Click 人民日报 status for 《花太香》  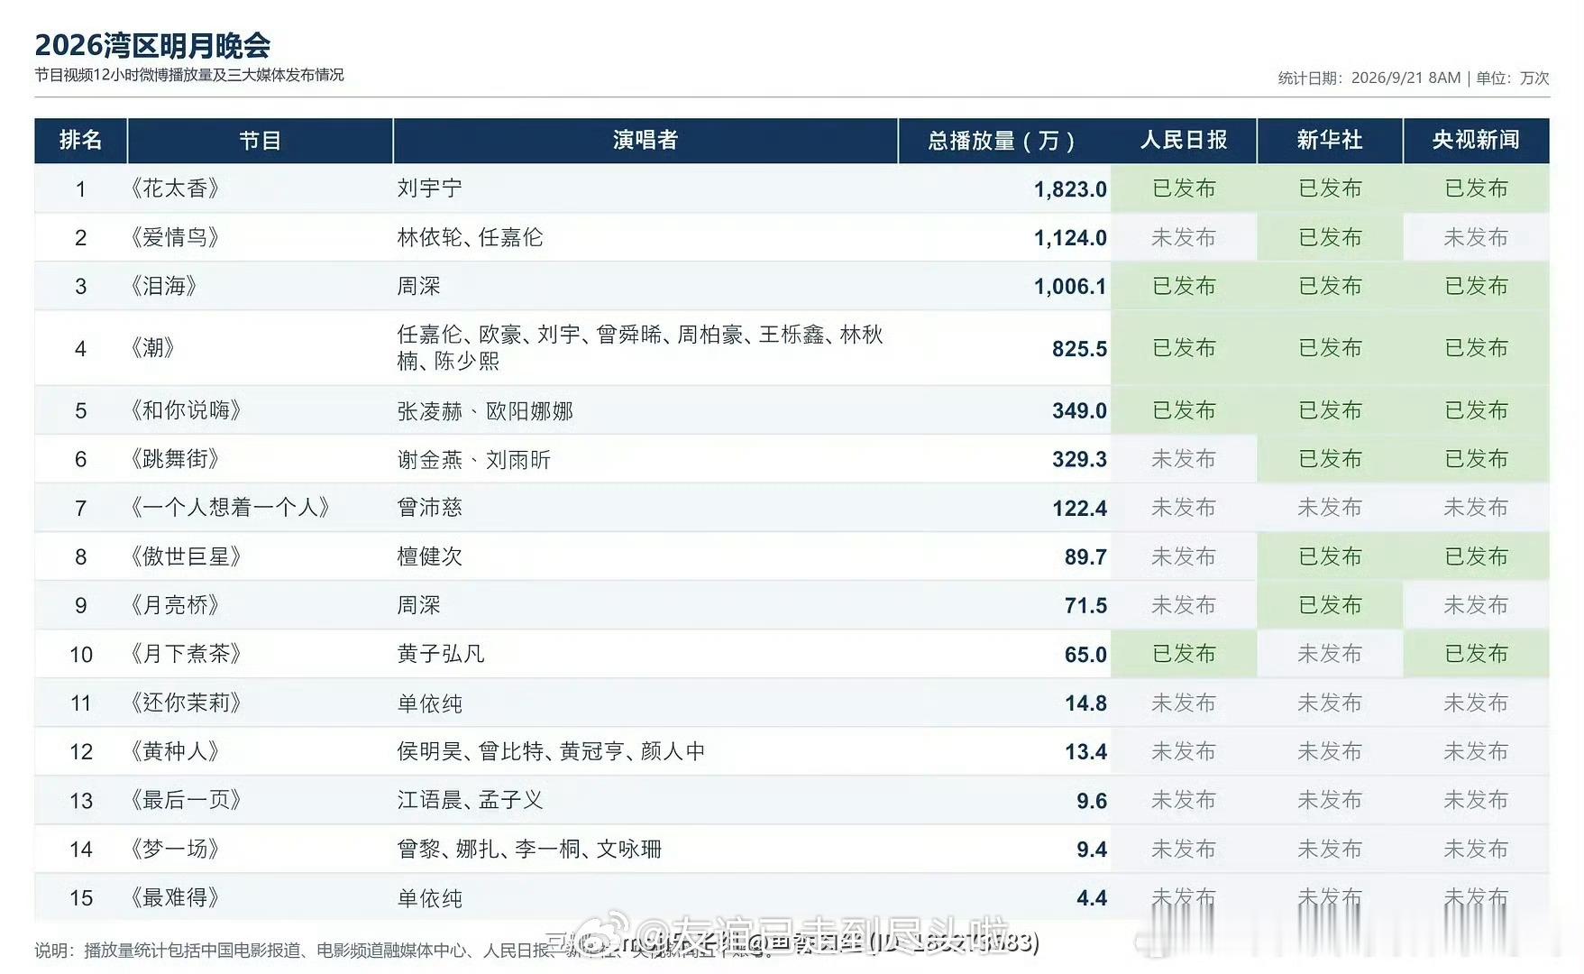[x=1184, y=188]
